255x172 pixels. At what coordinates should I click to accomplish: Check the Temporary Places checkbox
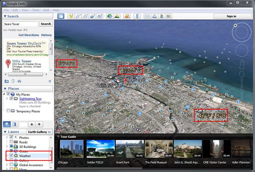point(8,111)
